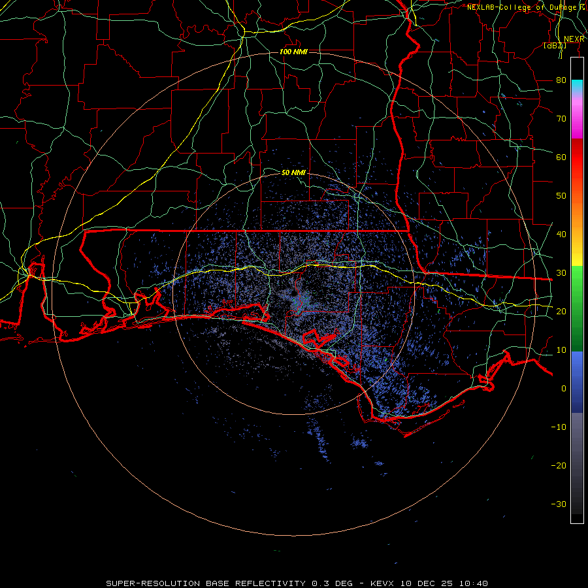This screenshot has width=588, height=588.
Task: Click the "50 NMI" range ring label
Action: [293, 173]
